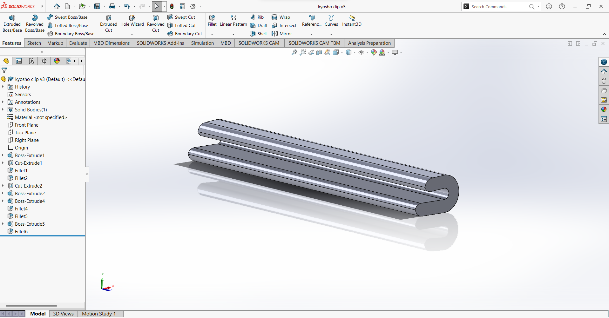
Task: Select the Shell feature tool
Action: (x=258, y=34)
